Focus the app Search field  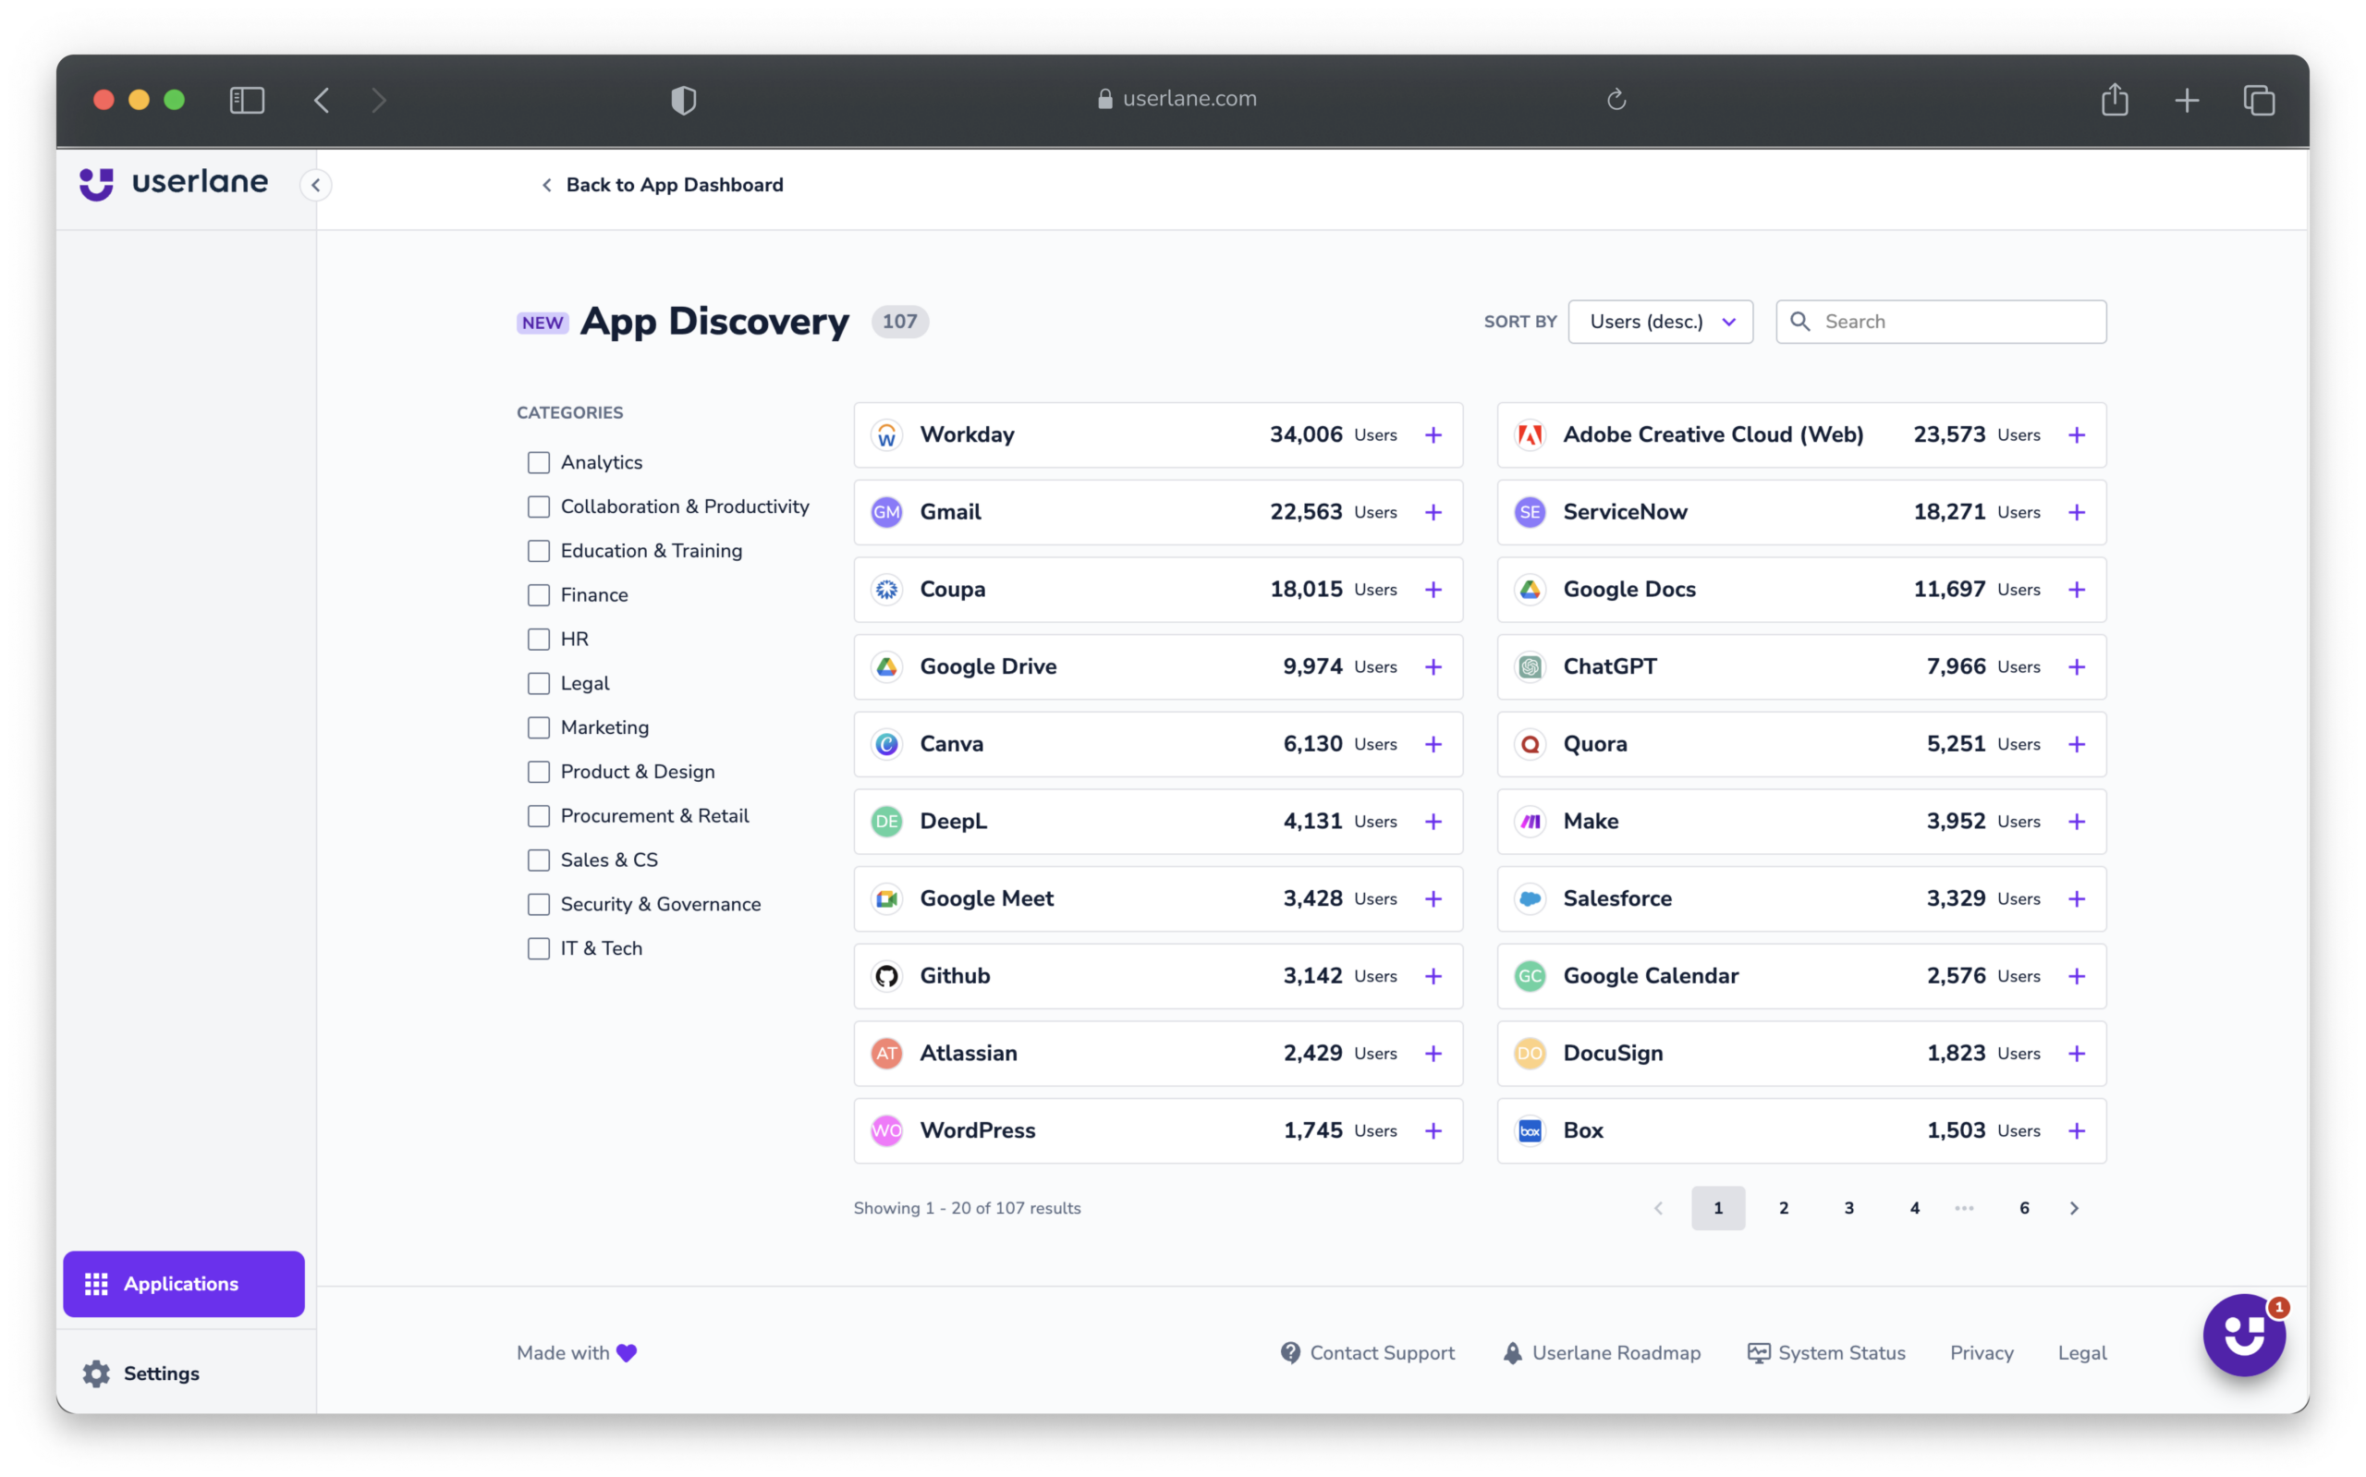pyautogui.click(x=1940, y=322)
